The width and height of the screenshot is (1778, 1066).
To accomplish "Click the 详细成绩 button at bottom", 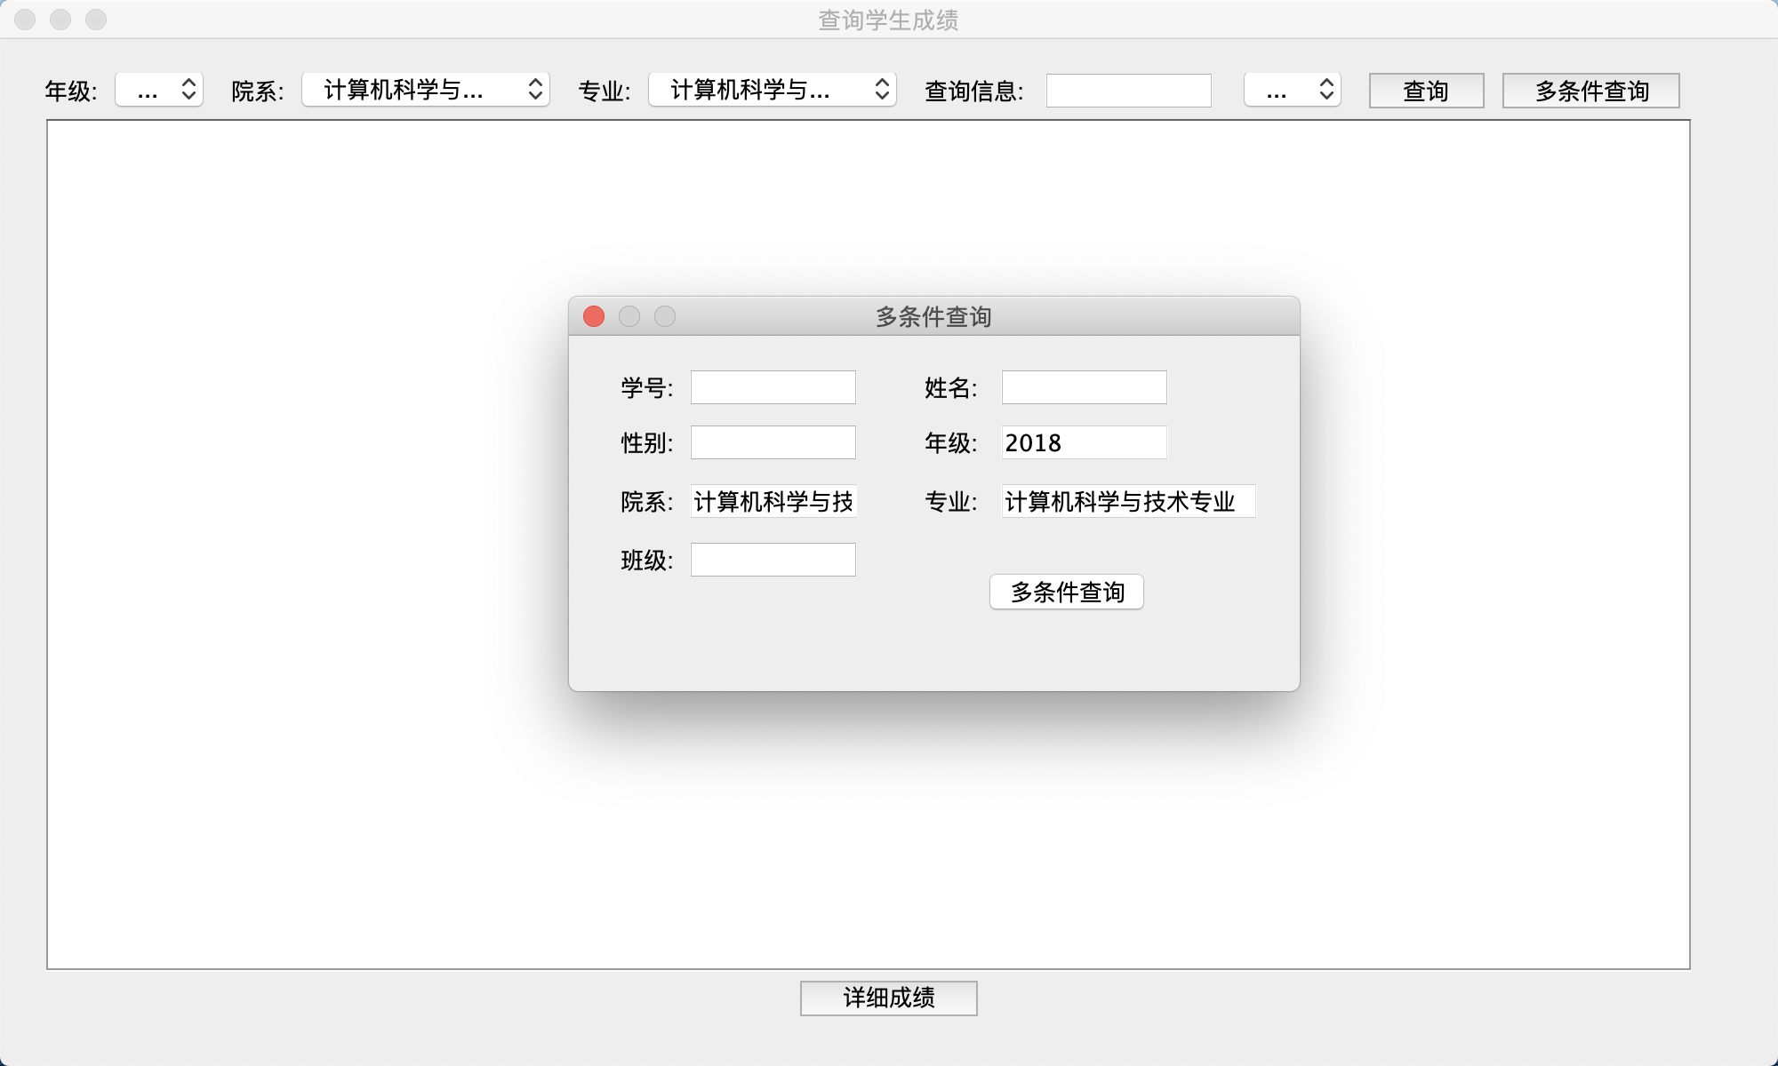I will [888, 998].
